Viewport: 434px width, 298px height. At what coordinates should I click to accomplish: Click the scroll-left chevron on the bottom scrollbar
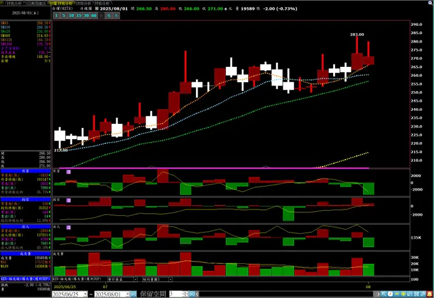click(197, 294)
